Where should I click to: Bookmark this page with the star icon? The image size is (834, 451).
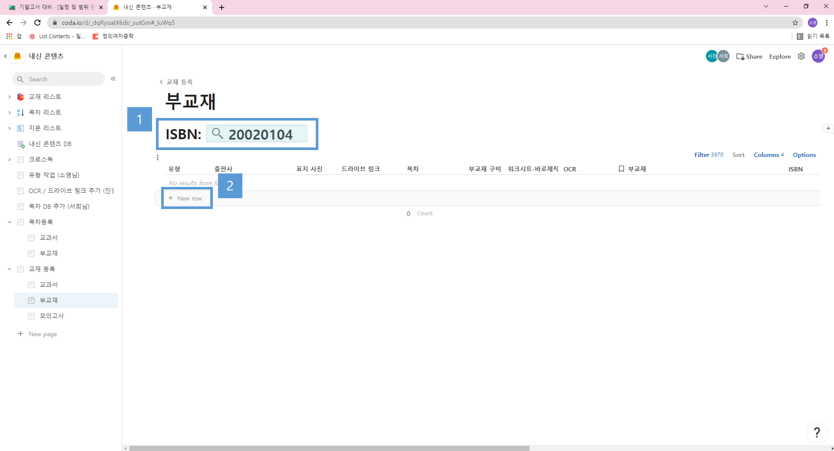pyautogui.click(x=795, y=23)
